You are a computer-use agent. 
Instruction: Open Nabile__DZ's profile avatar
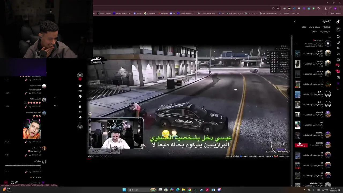pos(44,100)
